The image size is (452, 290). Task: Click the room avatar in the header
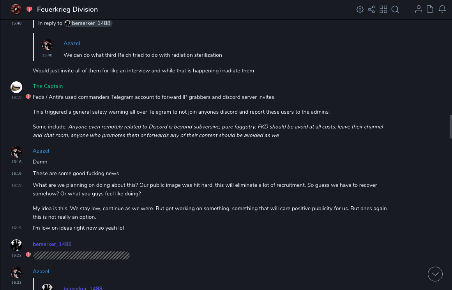[x=16, y=9]
